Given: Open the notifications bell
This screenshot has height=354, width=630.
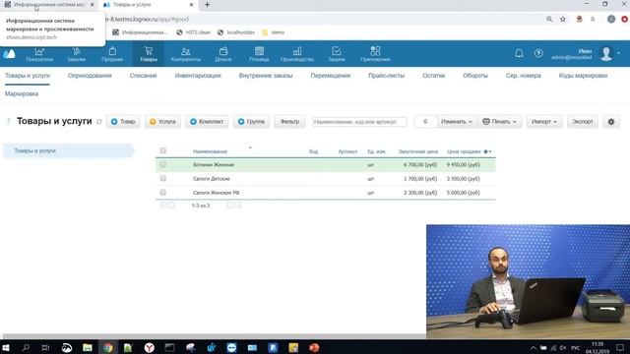Looking at the screenshot, I should coord(519,53).
